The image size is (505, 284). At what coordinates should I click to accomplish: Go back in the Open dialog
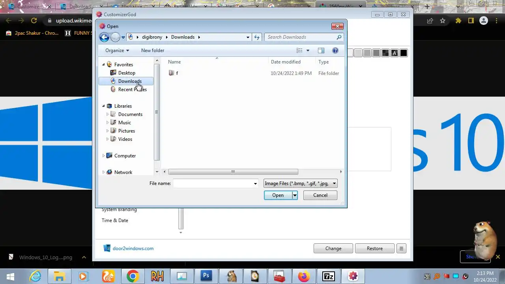104,37
